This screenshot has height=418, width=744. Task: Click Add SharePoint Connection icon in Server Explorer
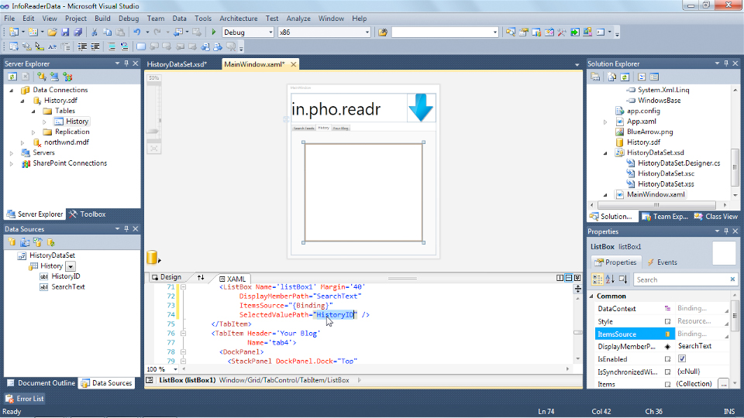(x=67, y=77)
